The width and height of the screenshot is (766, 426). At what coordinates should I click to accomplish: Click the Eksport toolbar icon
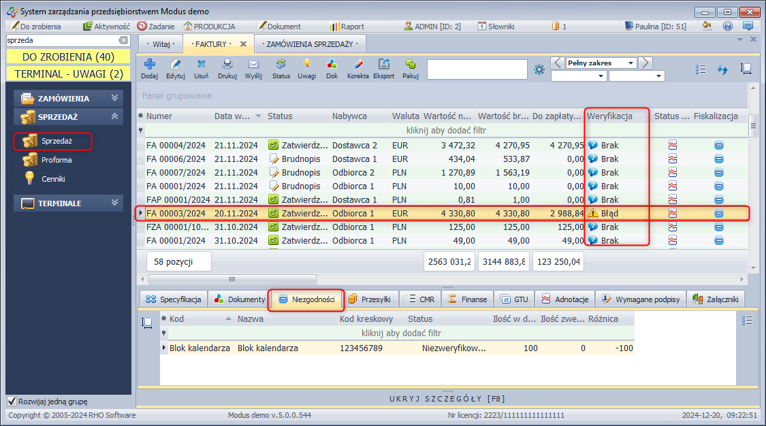383,65
